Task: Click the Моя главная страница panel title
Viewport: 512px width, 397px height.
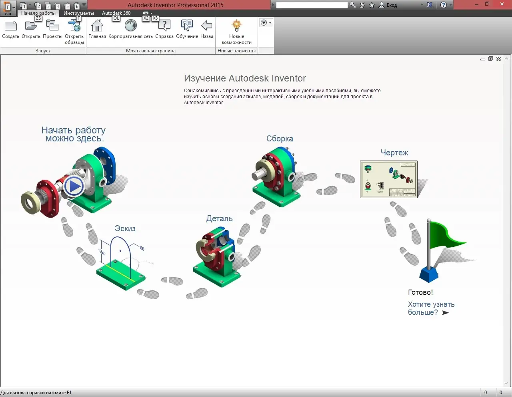Action: [151, 51]
